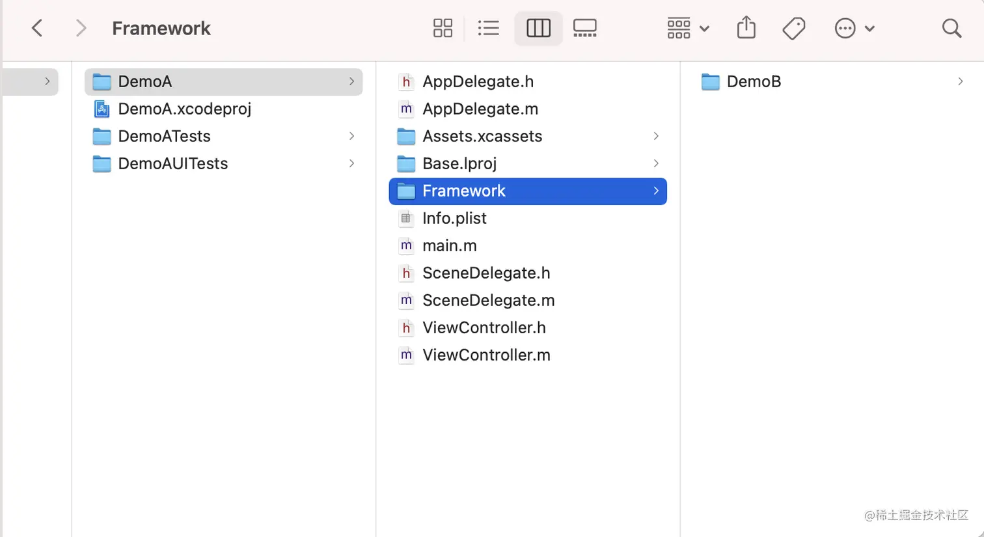
Task: Click the back navigation arrow
Action: [36, 28]
